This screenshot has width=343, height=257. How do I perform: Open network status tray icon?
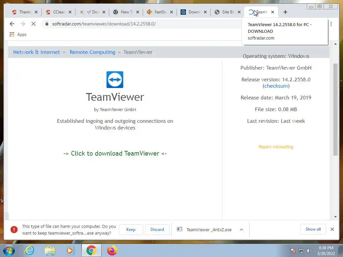click(x=301, y=251)
